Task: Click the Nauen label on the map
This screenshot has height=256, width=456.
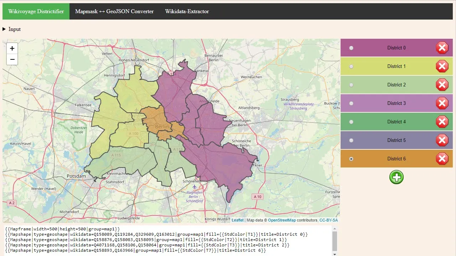Action: 29,89
